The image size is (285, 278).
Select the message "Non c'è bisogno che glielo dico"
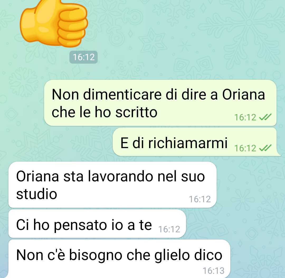(119, 258)
